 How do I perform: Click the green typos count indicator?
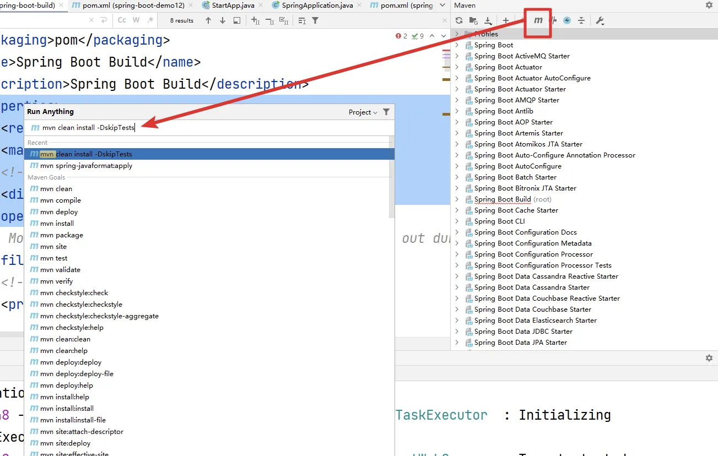tap(418, 36)
